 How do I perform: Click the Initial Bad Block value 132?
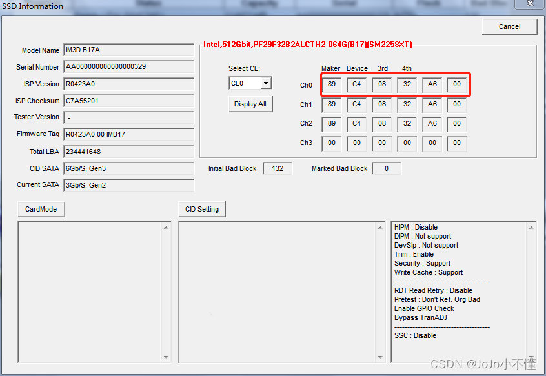(278, 168)
